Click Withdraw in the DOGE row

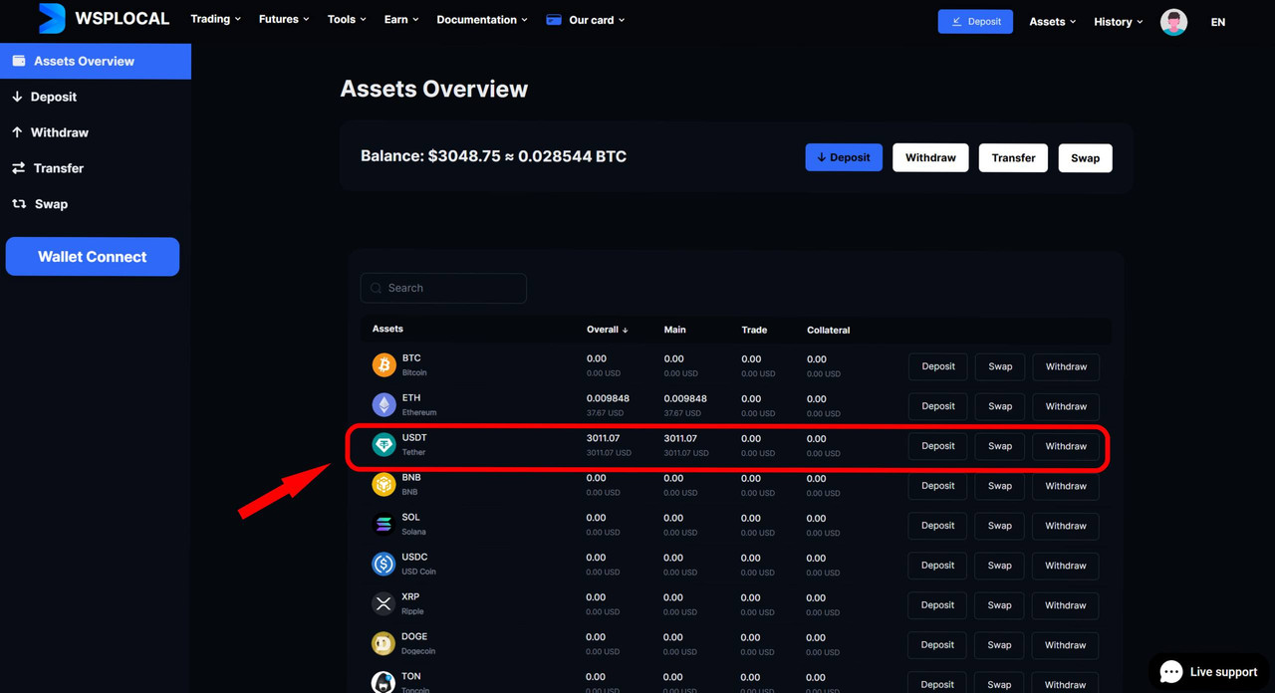pos(1066,645)
